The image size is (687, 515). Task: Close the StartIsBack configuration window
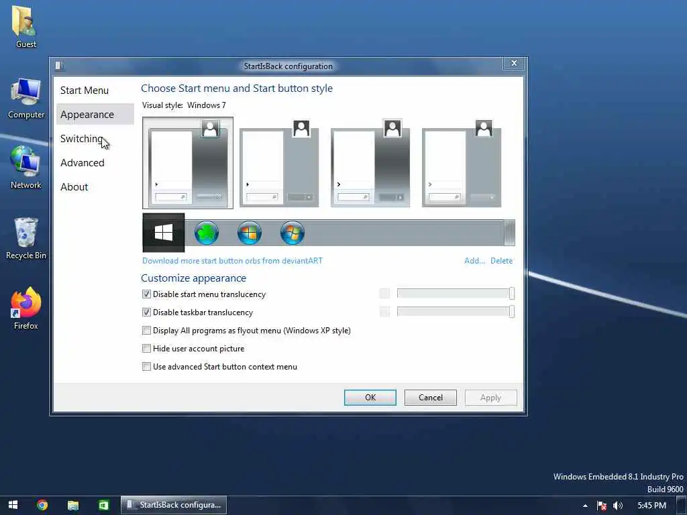tap(515, 64)
